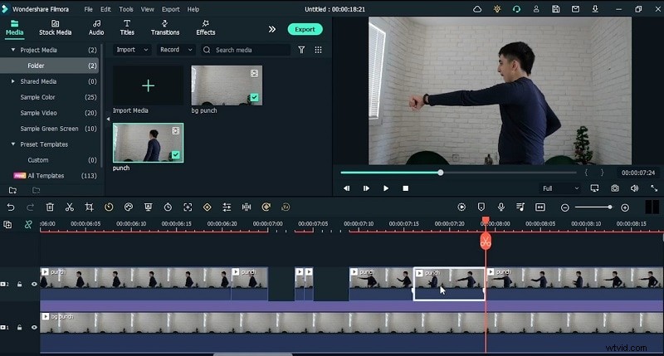Expand the Shared Media tree item

(12, 81)
